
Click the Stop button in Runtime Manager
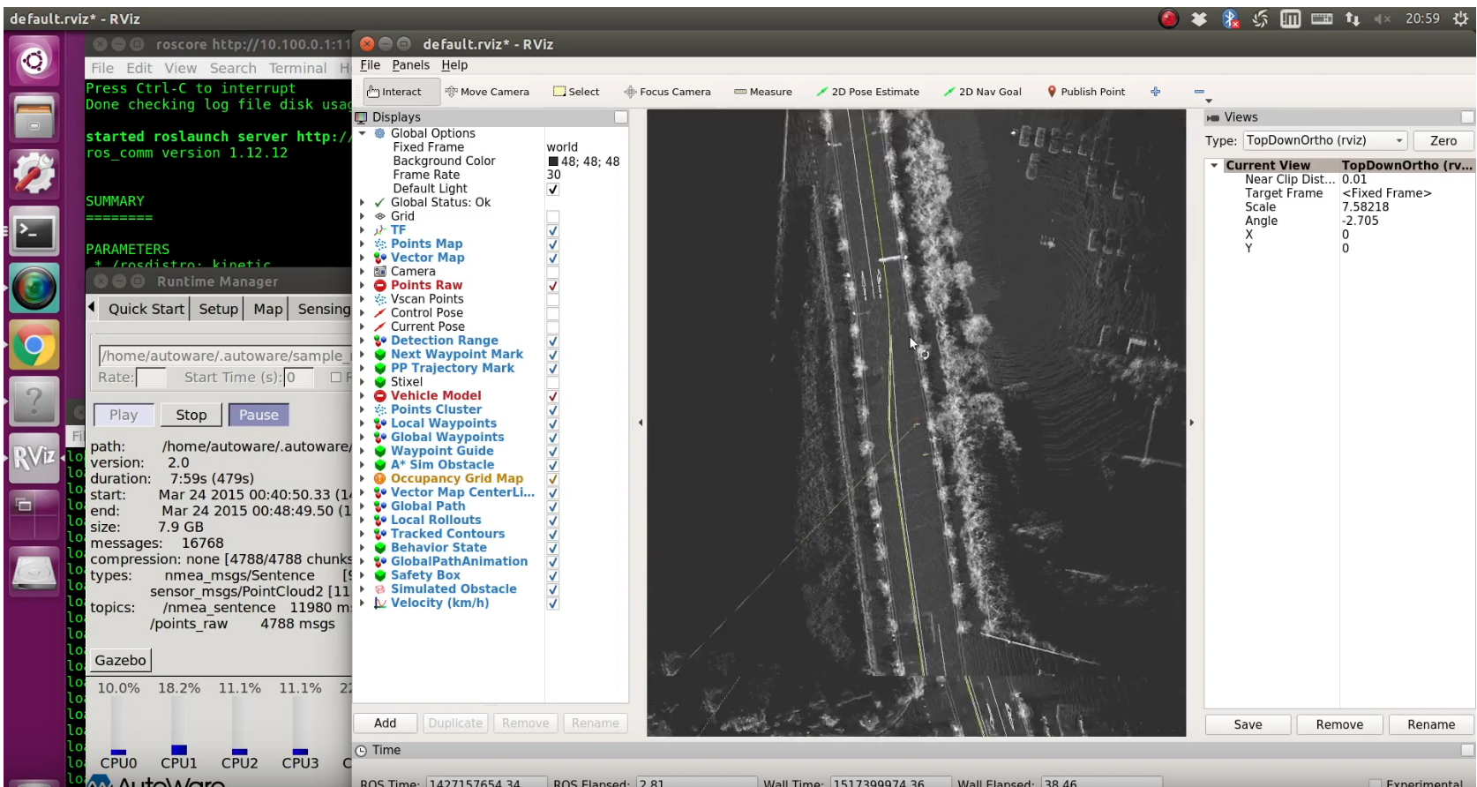tap(191, 416)
